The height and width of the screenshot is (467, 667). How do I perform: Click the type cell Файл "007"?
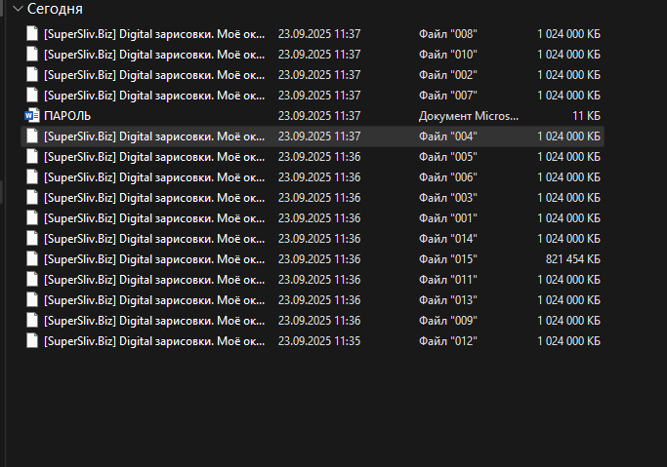coord(448,96)
